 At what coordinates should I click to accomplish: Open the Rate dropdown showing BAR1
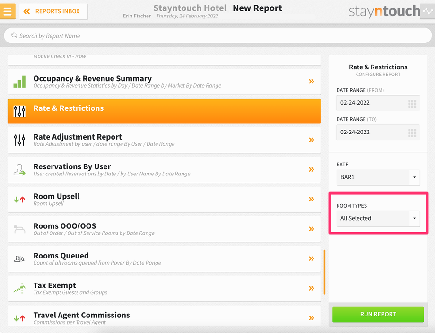pyautogui.click(x=378, y=177)
